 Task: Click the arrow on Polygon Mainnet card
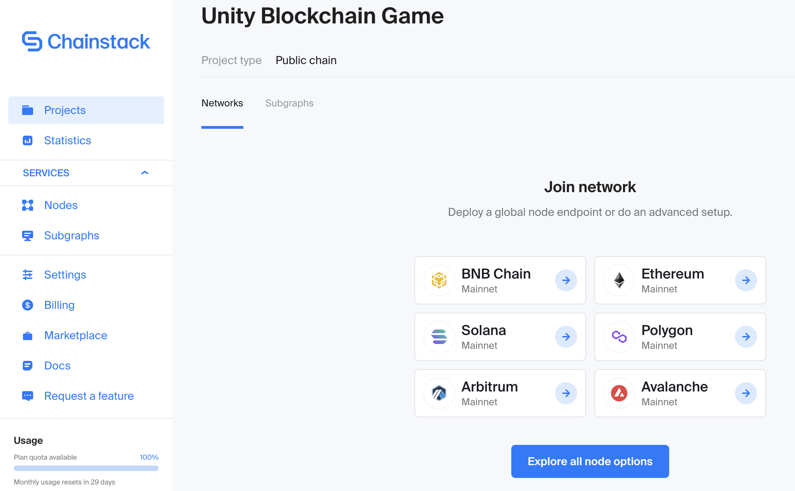746,337
